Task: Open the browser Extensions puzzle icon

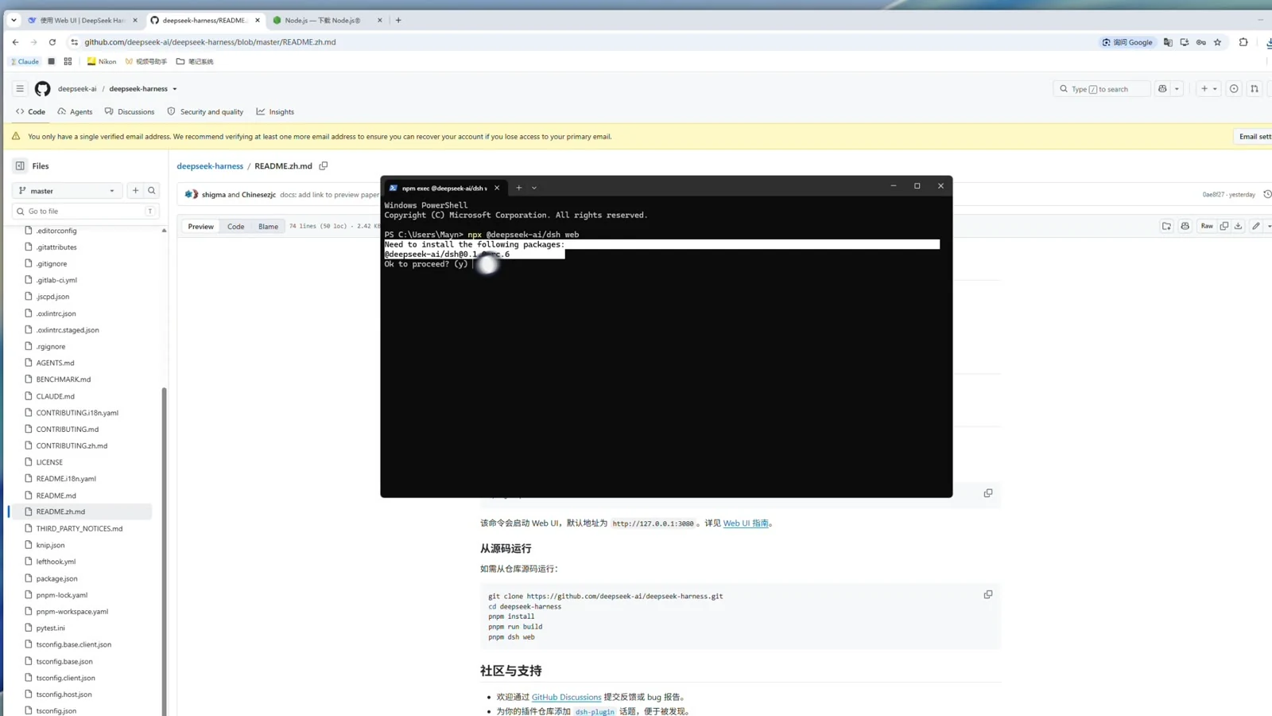Action: pos(1243,42)
